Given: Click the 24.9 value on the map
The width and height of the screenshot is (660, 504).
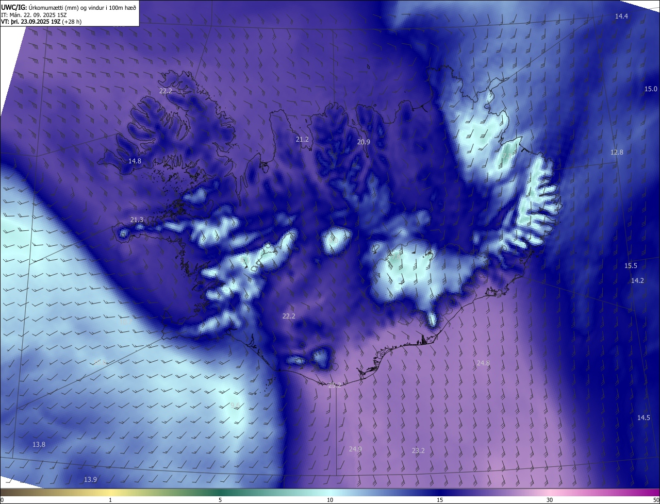Looking at the screenshot, I should 355,449.
